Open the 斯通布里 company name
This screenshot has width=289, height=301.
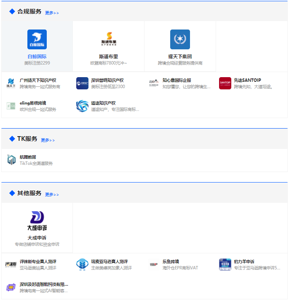(x=109, y=56)
